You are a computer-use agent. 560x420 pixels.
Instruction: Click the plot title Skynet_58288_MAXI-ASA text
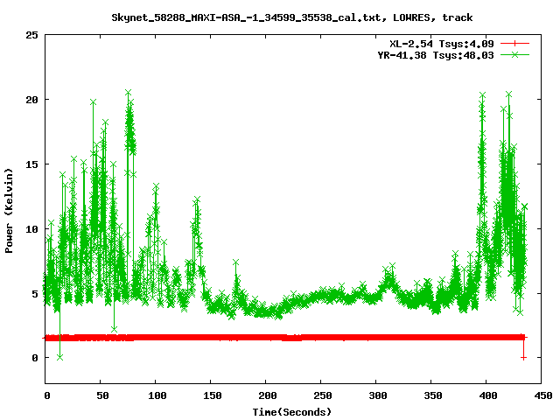(x=291, y=17)
